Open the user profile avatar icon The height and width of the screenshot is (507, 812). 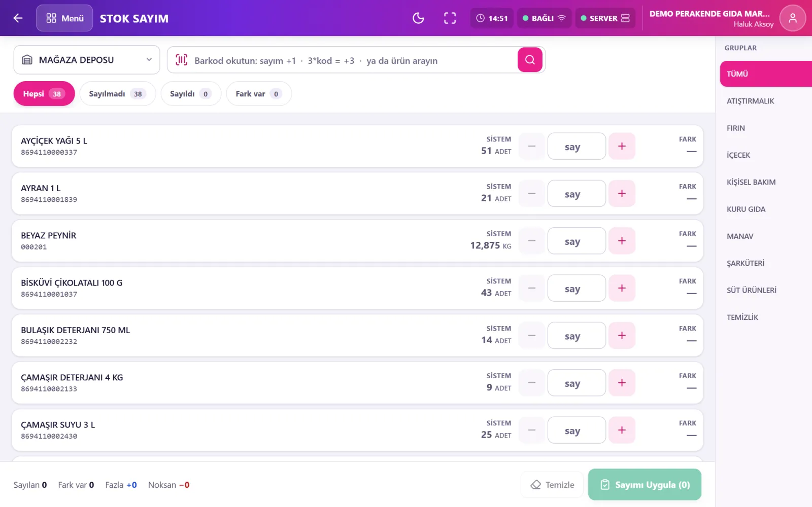[792, 18]
